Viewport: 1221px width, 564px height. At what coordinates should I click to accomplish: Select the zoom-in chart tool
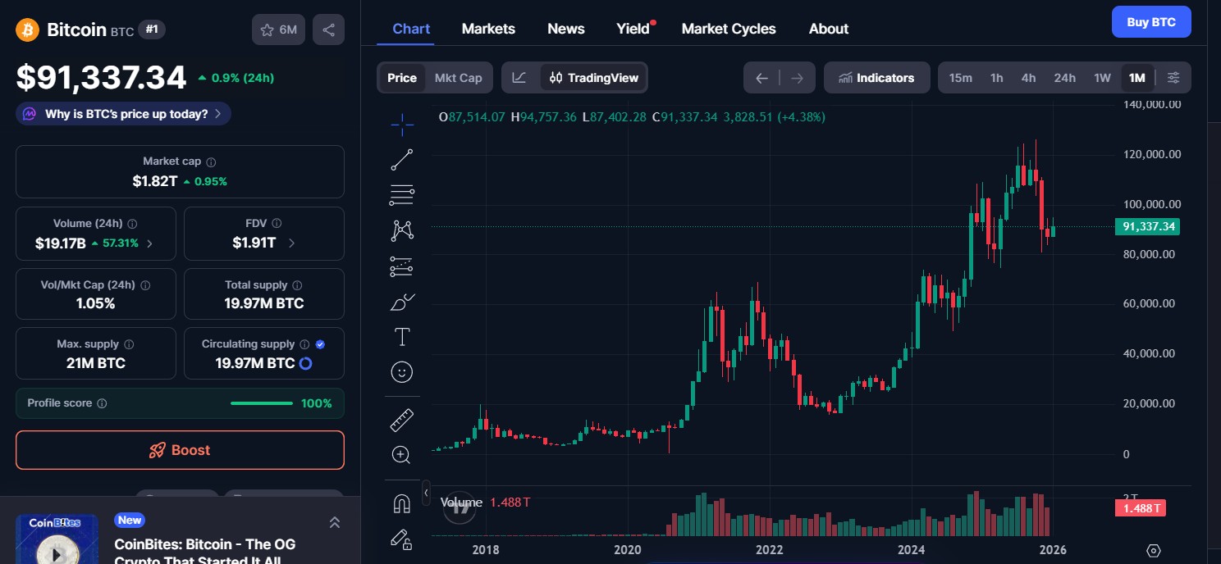(401, 454)
